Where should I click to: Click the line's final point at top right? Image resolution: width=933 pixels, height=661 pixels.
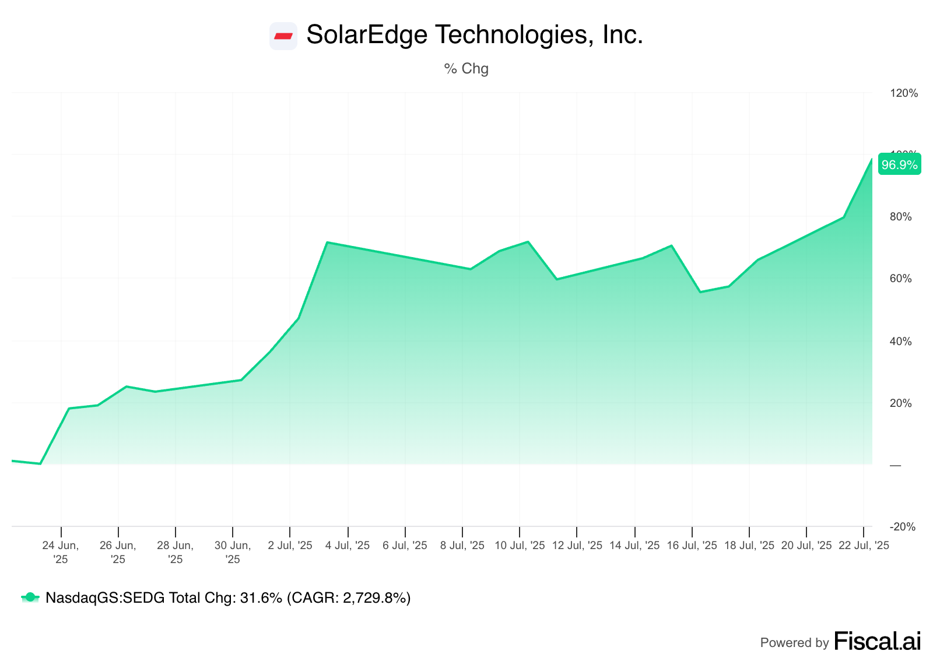872,159
